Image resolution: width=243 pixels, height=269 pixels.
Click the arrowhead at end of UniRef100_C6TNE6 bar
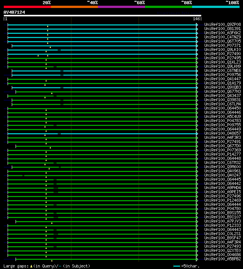coord(197,71)
